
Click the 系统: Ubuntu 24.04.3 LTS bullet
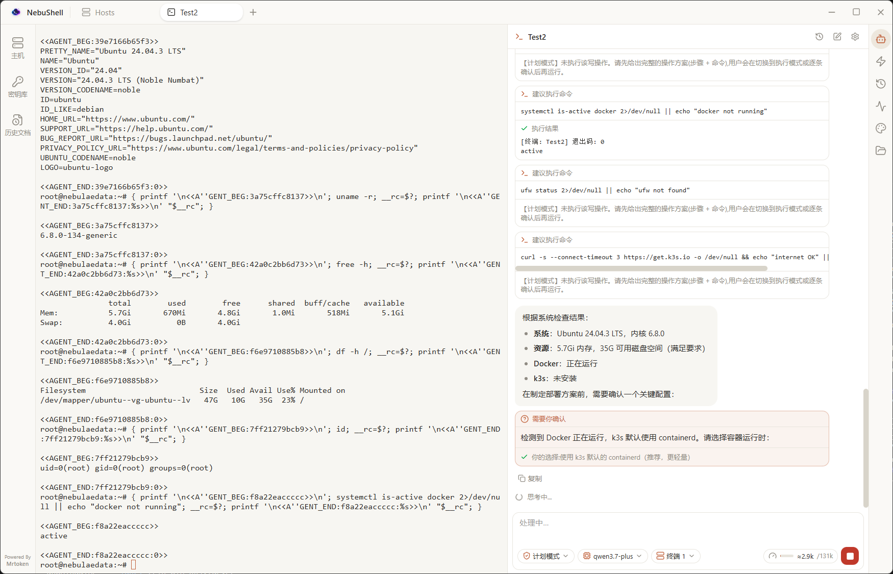pyautogui.click(x=599, y=334)
